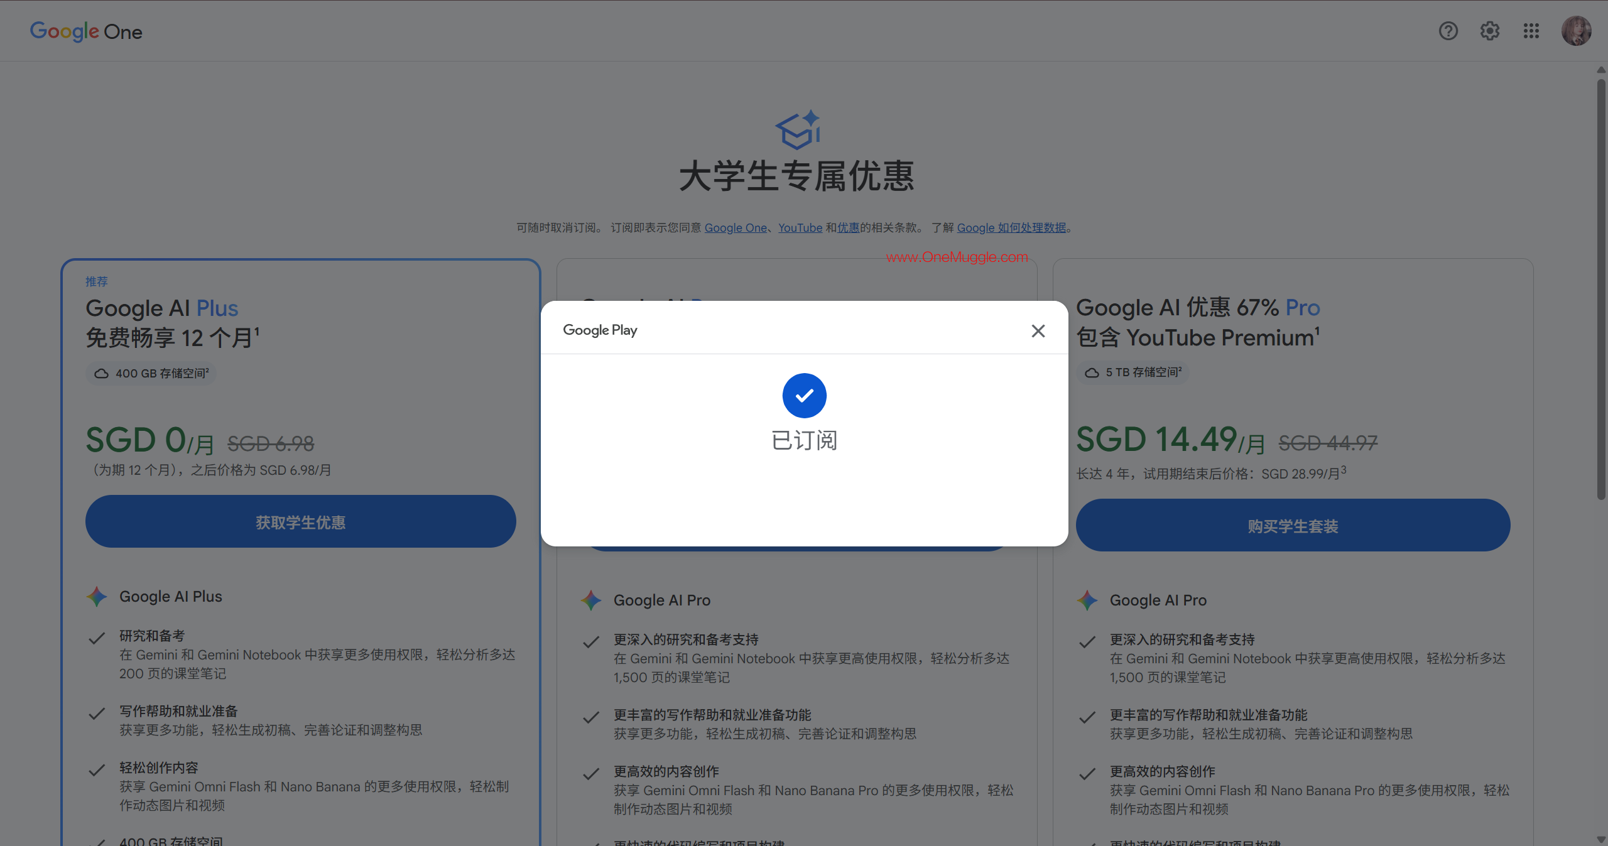The height and width of the screenshot is (846, 1608).
Task: Open the YouTube terms link
Action: (x=800, y=228)
